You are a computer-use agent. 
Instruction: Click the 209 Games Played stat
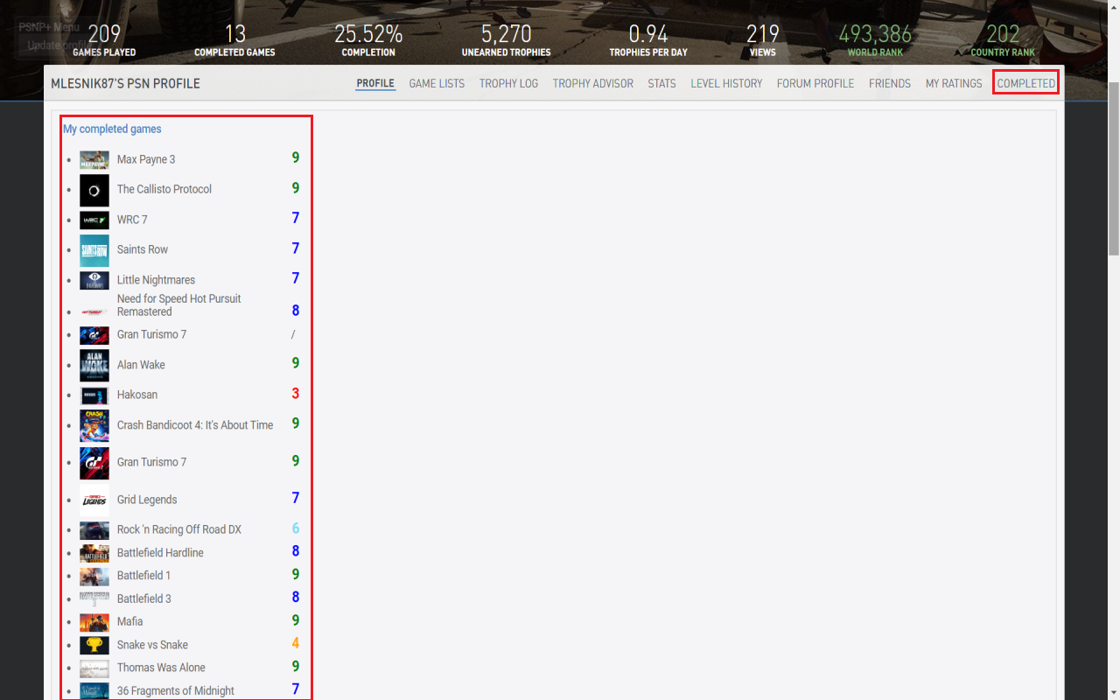[x=104, y=40]
